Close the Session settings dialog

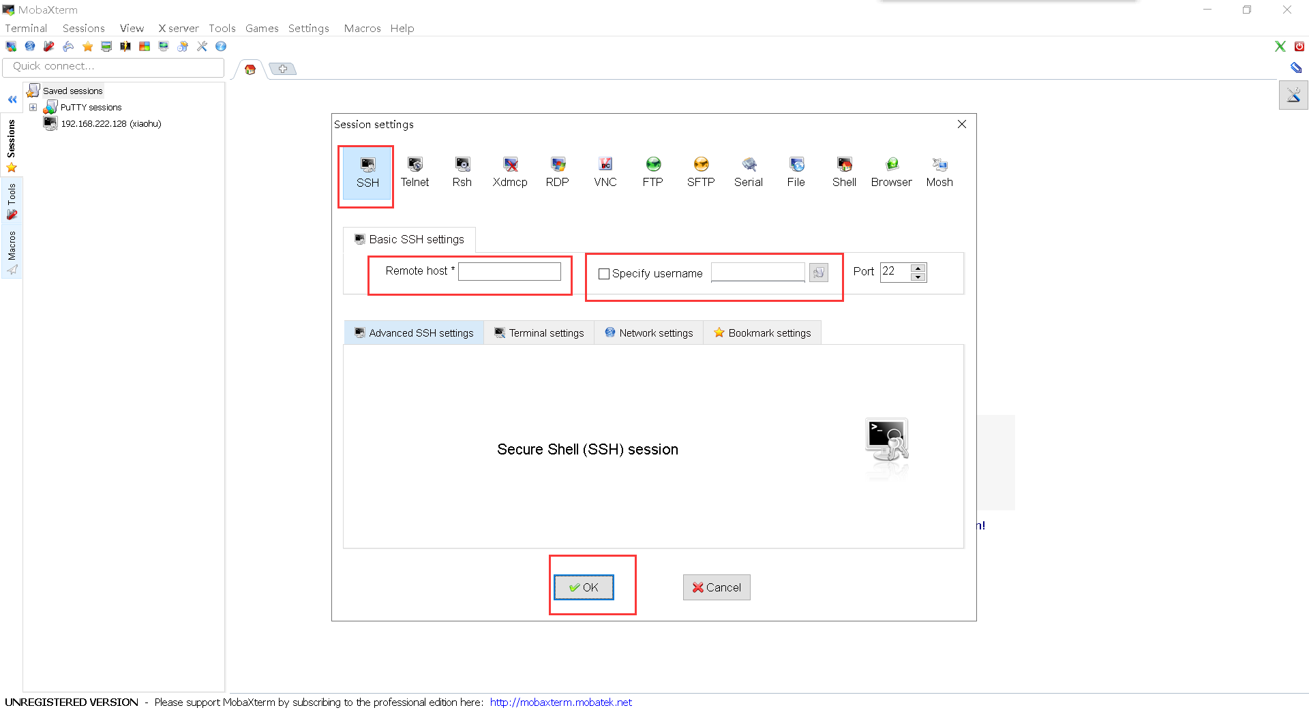(962, 124)
